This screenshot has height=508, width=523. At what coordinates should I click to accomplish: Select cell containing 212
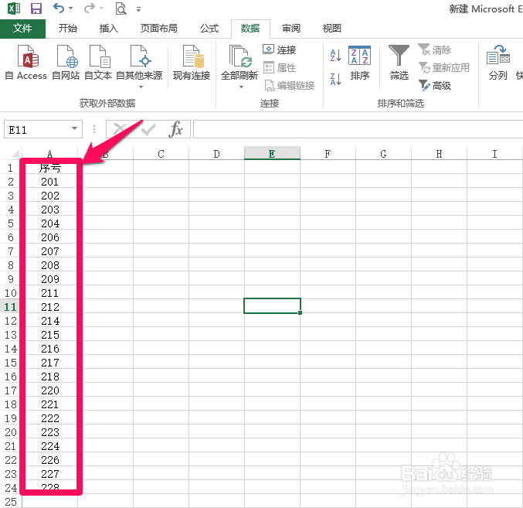[x=49, y=307]
